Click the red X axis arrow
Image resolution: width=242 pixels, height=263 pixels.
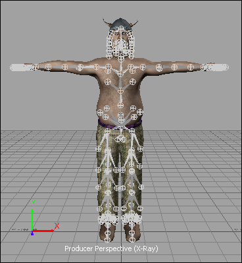43,231
